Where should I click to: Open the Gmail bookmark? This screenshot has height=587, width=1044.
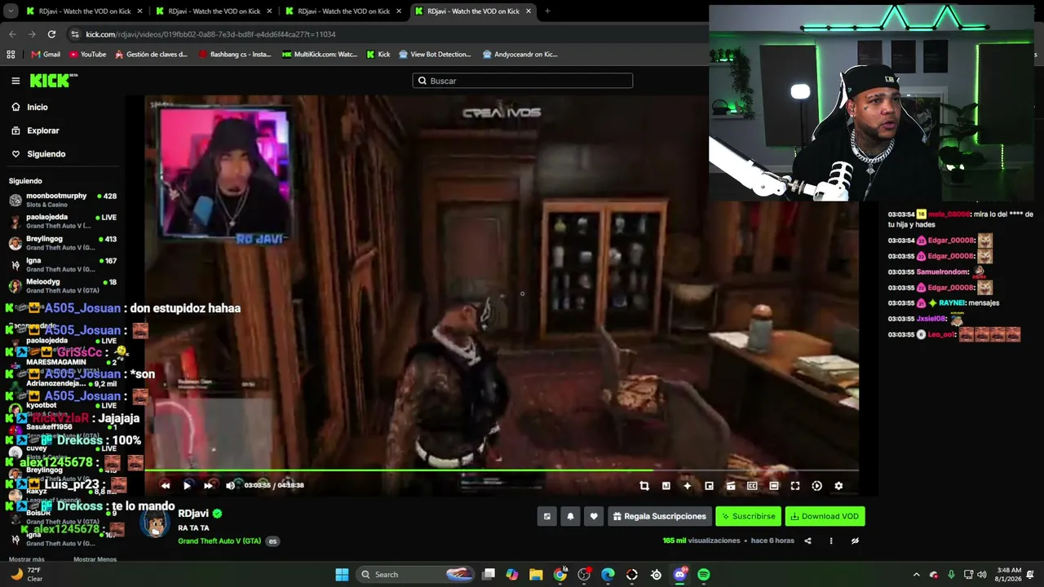(46, 55)
